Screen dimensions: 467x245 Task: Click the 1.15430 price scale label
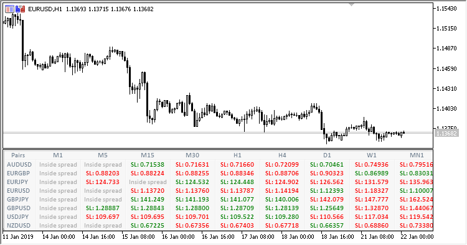[446, 9]
